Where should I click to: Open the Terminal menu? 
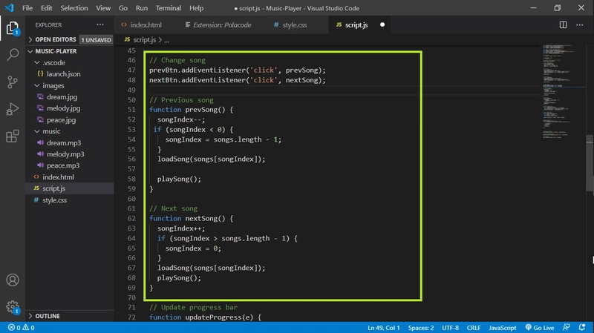click(169, 7)
